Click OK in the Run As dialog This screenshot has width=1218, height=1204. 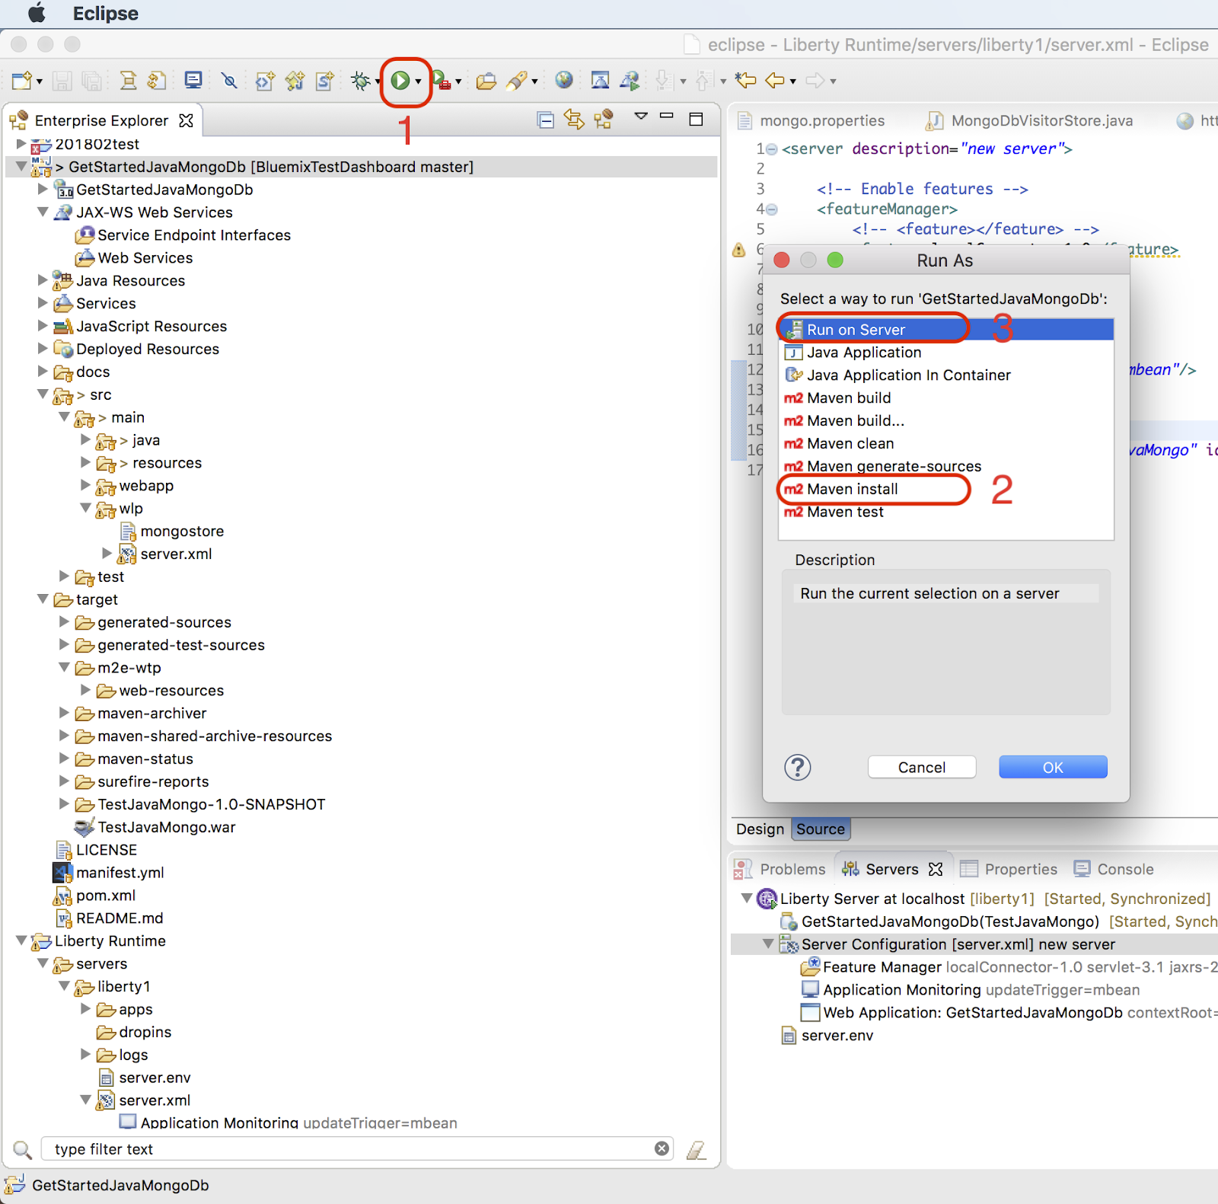coord(1053,767)
